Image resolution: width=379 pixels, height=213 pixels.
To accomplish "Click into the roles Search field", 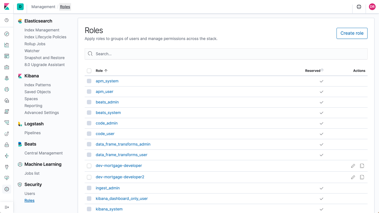I will tap(226, 54).
